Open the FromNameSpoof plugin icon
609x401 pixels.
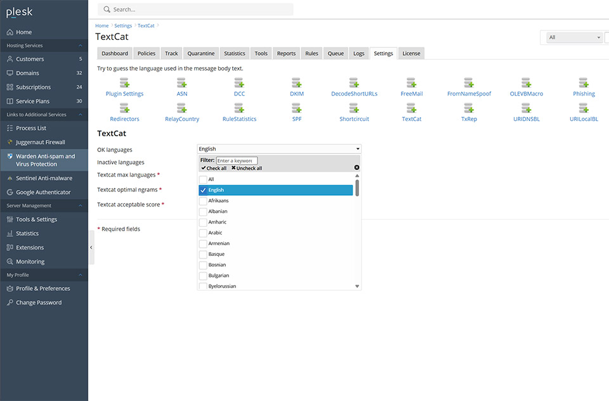pos(469,82)
